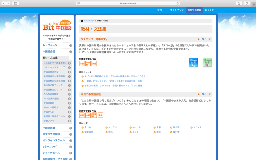Open the 食べ物 material category
Image resolution: width=256 pixels, height=160 pixels.
pyautogui.click(x=87, y=127)
